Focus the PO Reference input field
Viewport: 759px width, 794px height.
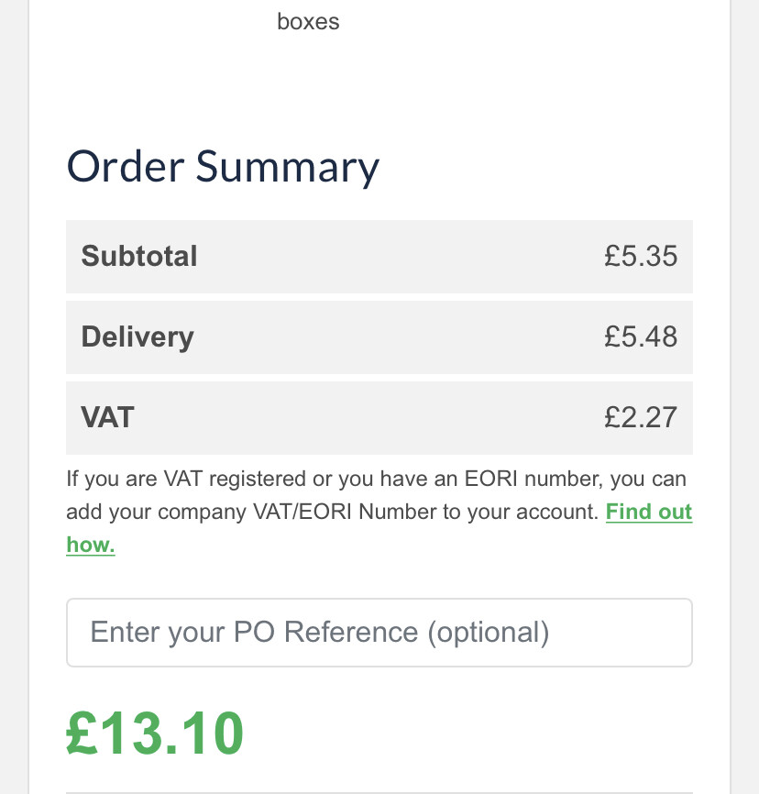point(379,633)
